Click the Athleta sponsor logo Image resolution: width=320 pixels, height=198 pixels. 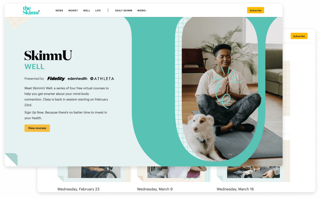click(x=102, y=79)
